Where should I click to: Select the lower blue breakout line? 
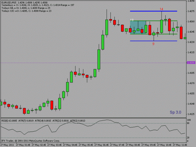(154, 41)
